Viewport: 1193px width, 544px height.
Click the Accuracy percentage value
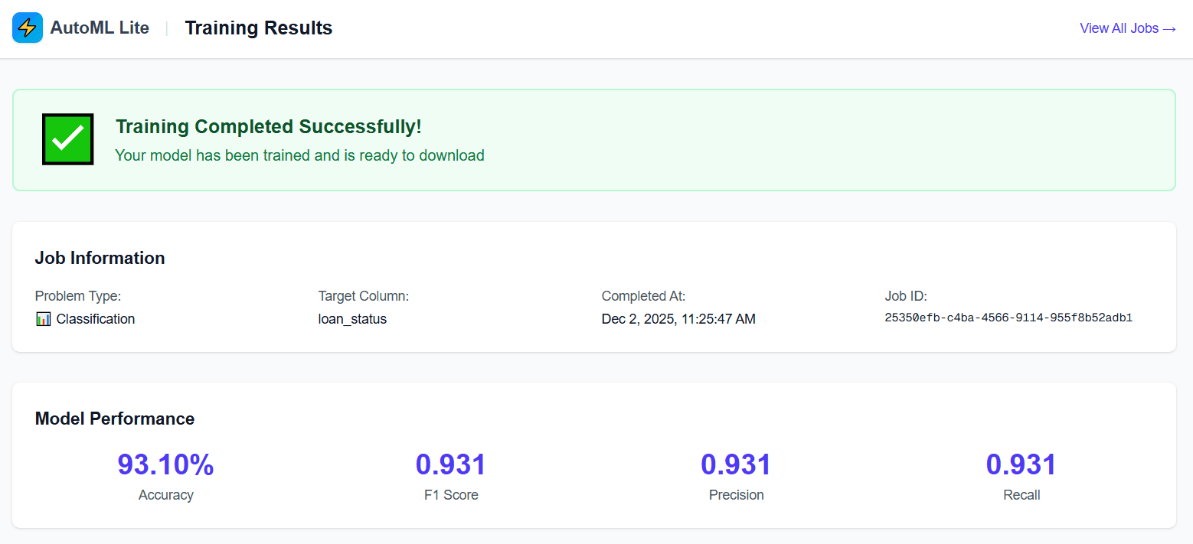pos(165,464)
